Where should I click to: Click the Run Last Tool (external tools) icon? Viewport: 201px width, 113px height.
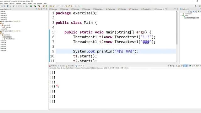[x=39, y=6]
